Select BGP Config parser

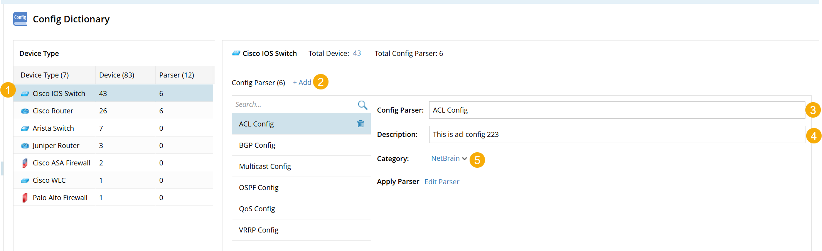257,145
